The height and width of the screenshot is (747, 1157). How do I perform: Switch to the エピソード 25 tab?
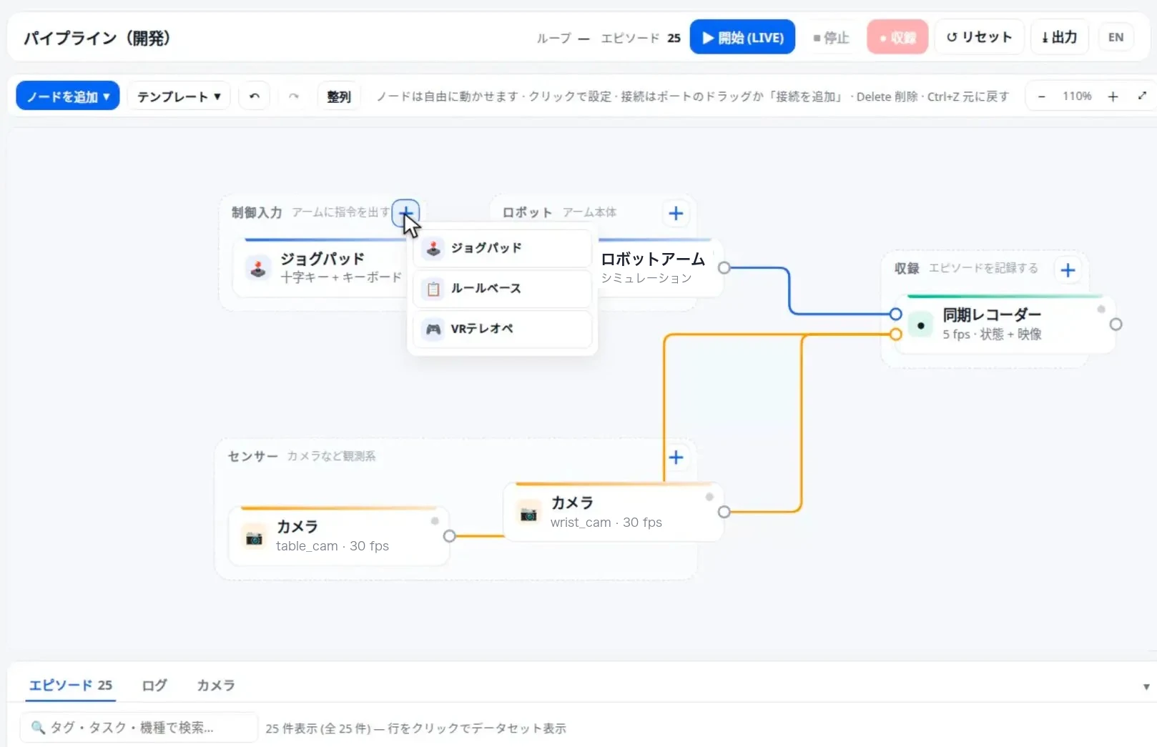pos(71,685)
